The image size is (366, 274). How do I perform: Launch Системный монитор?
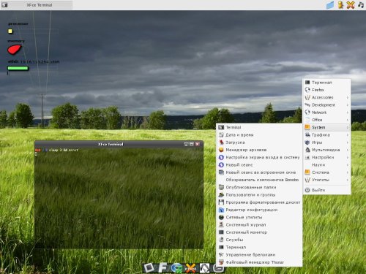259,232
